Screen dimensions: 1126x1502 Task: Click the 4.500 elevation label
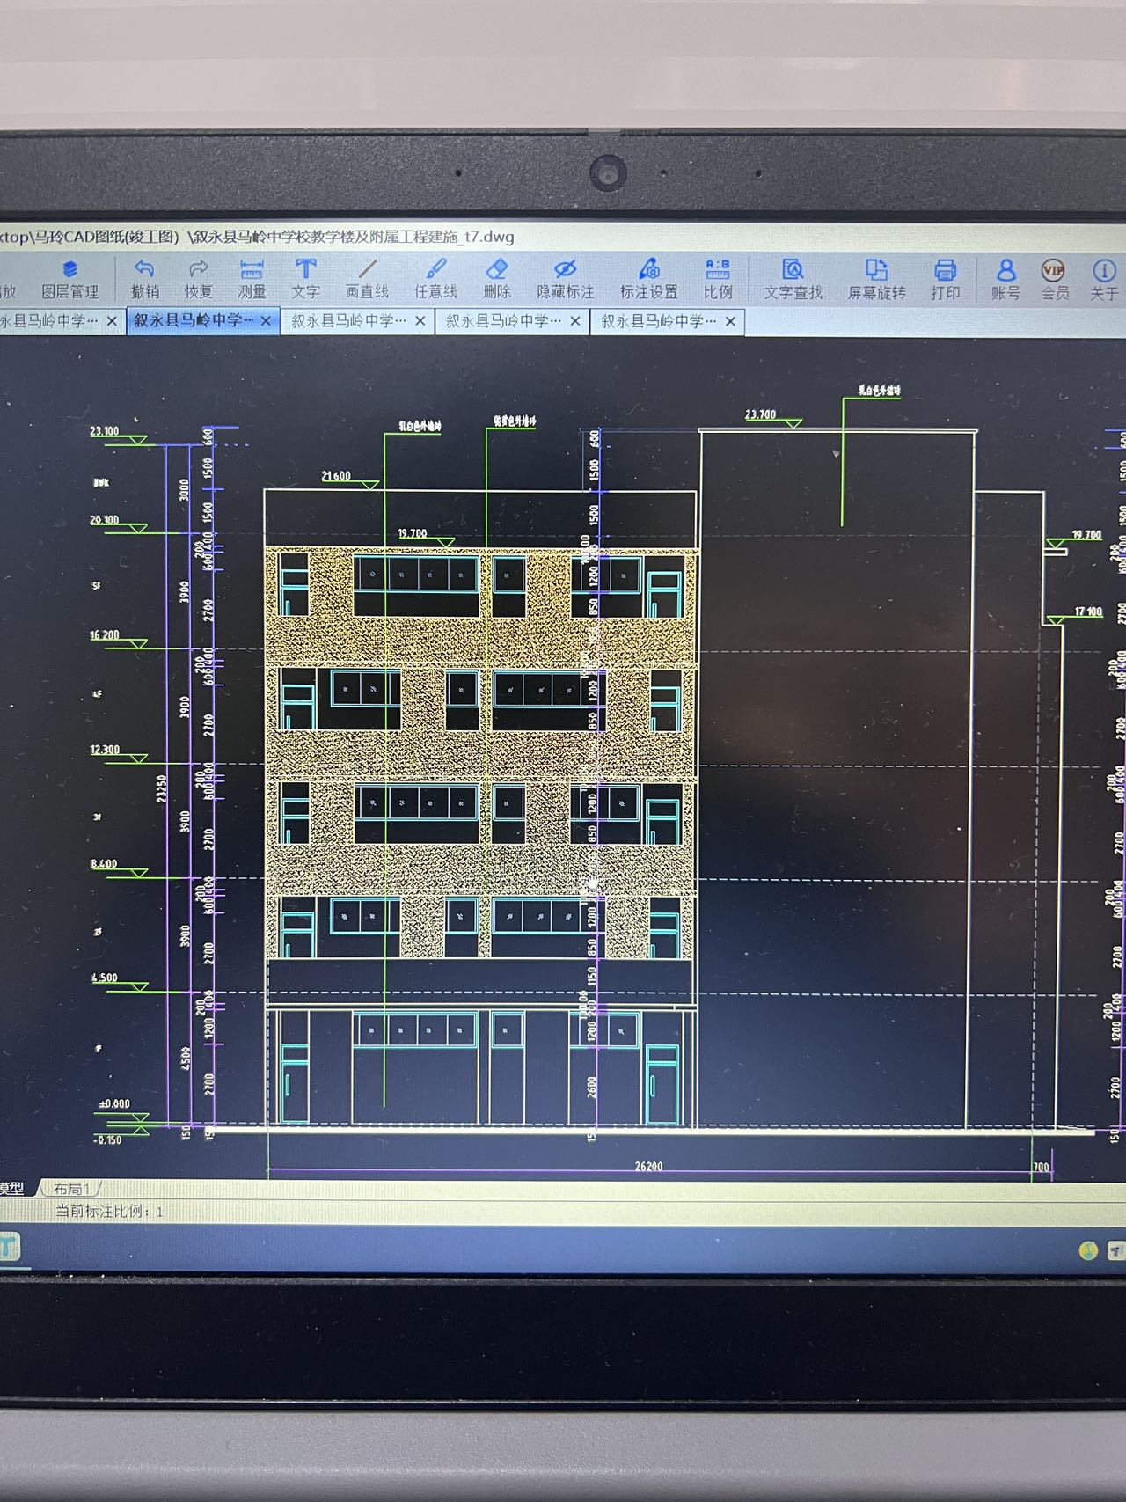pos(104,978)
